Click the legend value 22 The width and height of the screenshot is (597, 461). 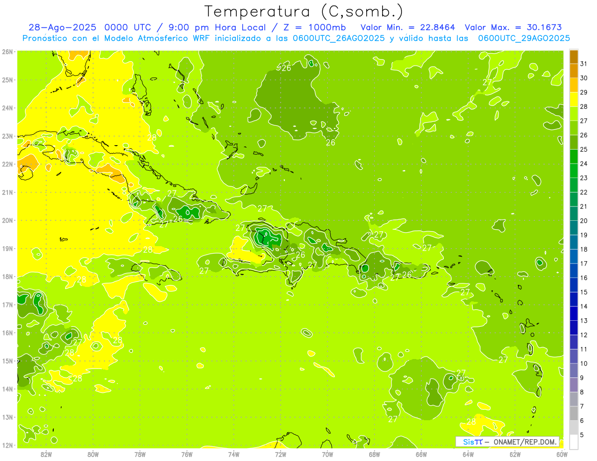[584, 192]
